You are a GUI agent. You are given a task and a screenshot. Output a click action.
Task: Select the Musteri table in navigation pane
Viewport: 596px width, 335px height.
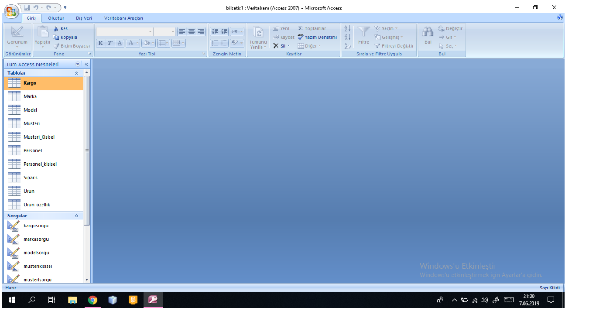click(31, 124)
